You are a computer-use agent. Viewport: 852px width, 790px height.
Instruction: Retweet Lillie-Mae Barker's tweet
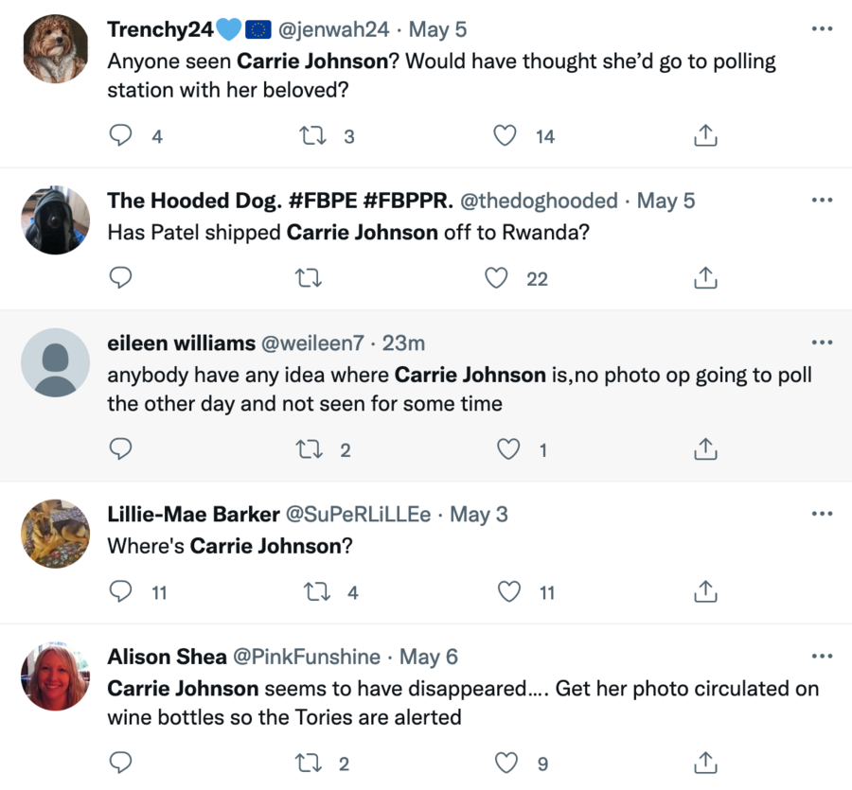pos(315,592)
